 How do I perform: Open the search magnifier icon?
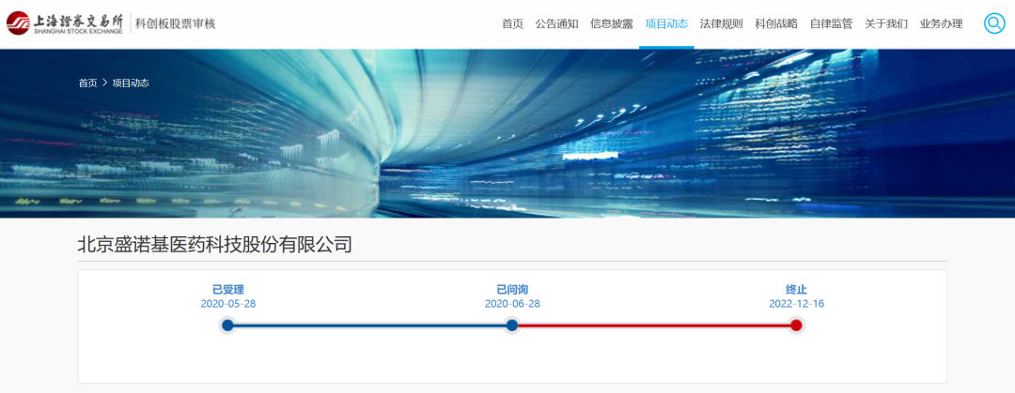point(994,23)
